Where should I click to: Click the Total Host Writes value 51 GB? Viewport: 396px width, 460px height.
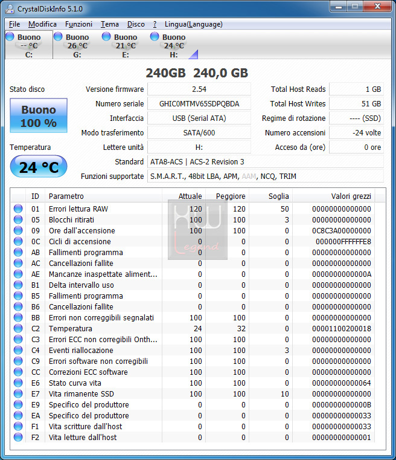356,103
